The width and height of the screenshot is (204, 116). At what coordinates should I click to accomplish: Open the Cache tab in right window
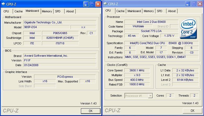120,11
